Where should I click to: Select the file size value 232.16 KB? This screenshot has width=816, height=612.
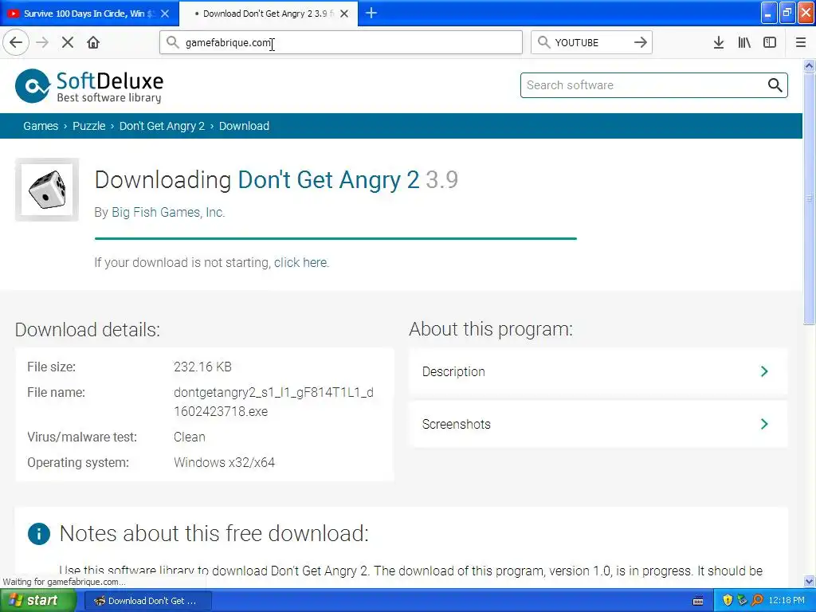[202, 367]
